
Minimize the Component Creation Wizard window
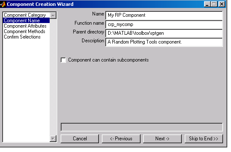[207, 4]
